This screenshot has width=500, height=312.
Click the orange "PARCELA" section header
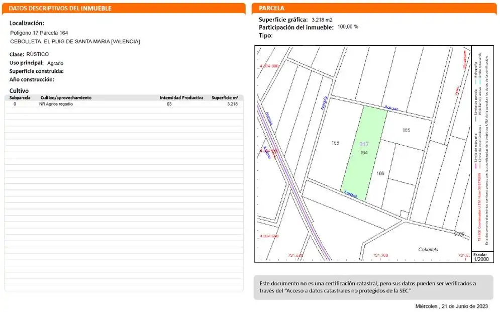[374, 9]
